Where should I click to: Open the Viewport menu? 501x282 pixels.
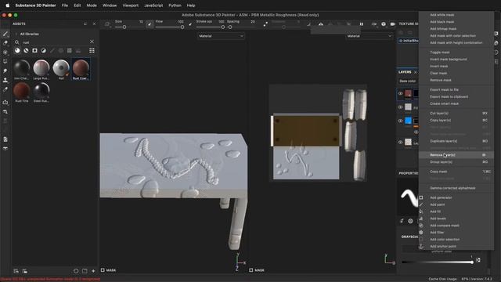coord(131,5)
